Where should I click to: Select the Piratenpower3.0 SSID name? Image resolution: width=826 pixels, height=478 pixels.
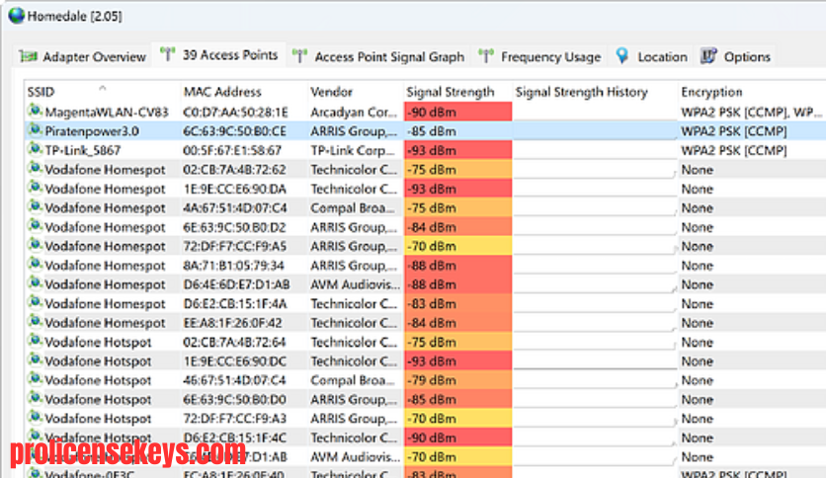(92, 131)
